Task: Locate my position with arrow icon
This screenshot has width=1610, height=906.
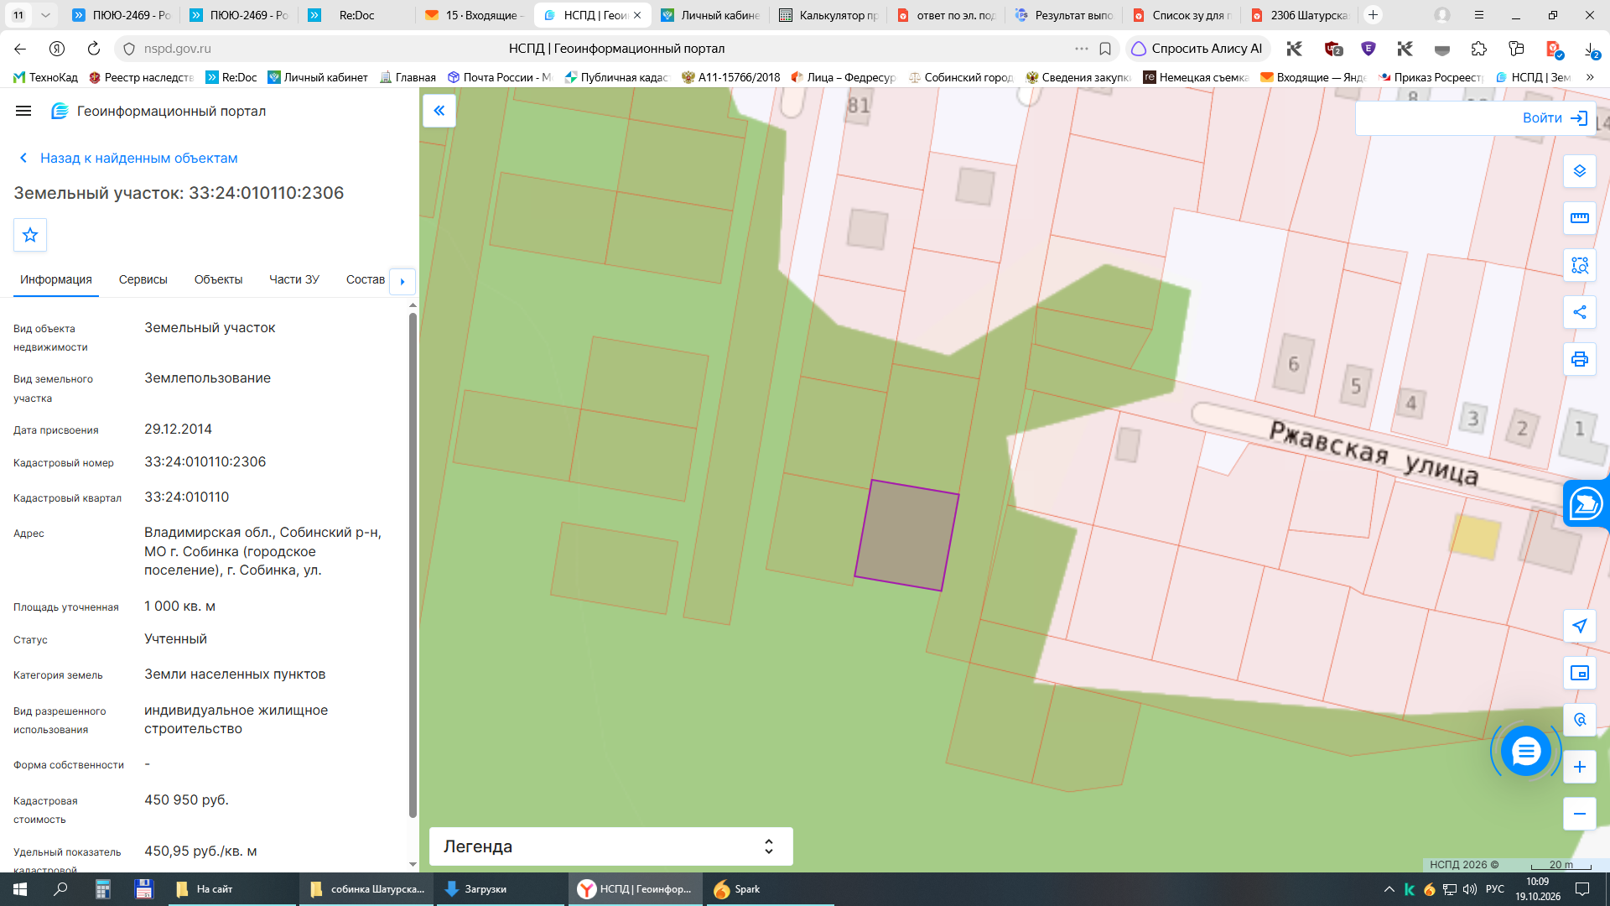Action: (x=1580, y=626)
